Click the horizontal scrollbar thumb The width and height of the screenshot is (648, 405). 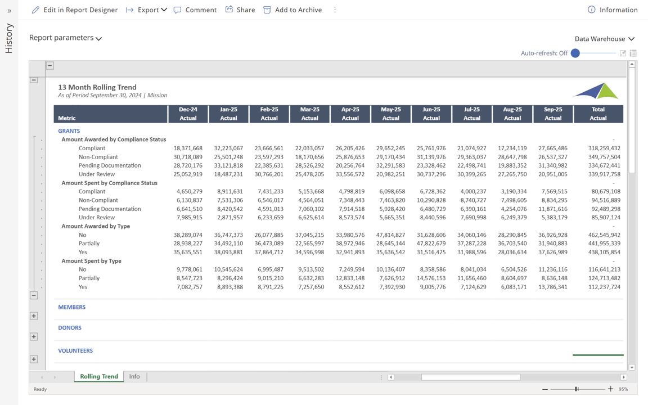[471, 377]
